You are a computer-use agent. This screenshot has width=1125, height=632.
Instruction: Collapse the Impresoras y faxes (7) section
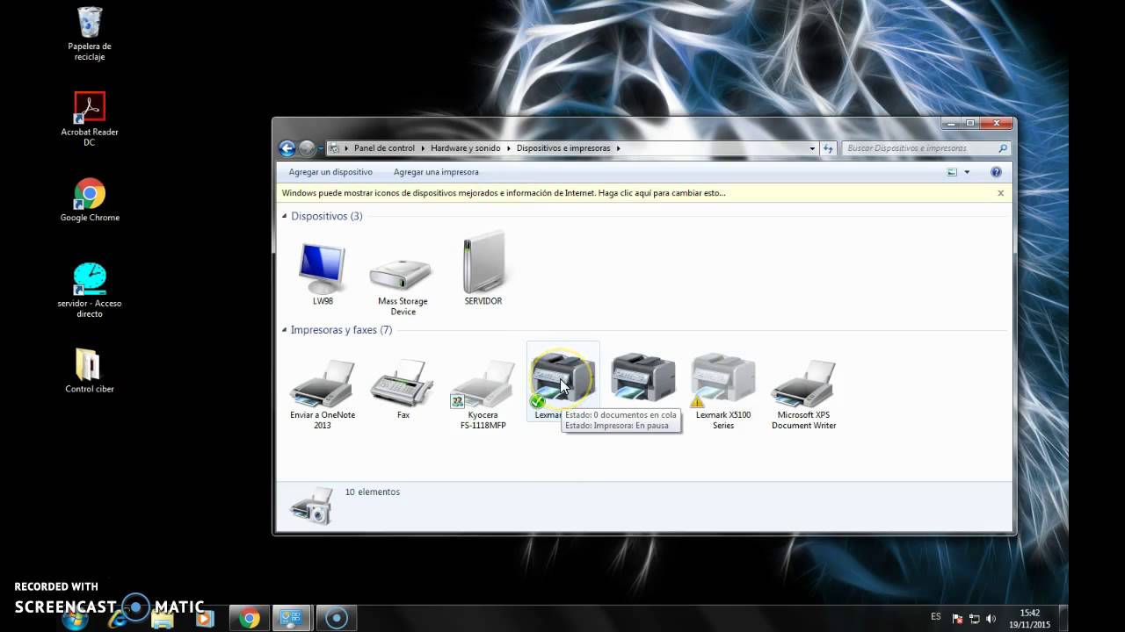284,330
